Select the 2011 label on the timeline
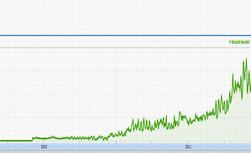 [188, 147]
